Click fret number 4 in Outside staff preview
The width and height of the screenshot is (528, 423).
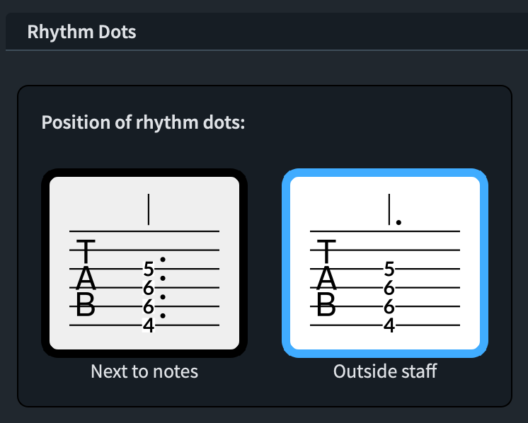coord(389,325)
